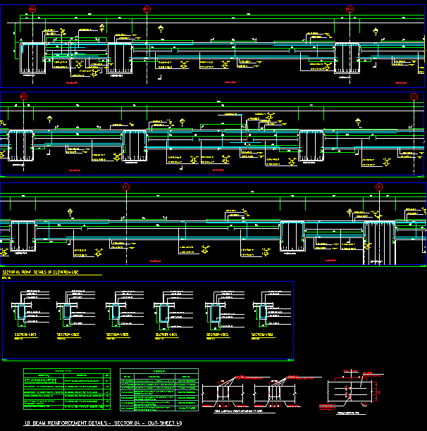427x431 pixels.
Task: Pick the rightmost beam cross-section in blue frame
Action: [271, 309]
